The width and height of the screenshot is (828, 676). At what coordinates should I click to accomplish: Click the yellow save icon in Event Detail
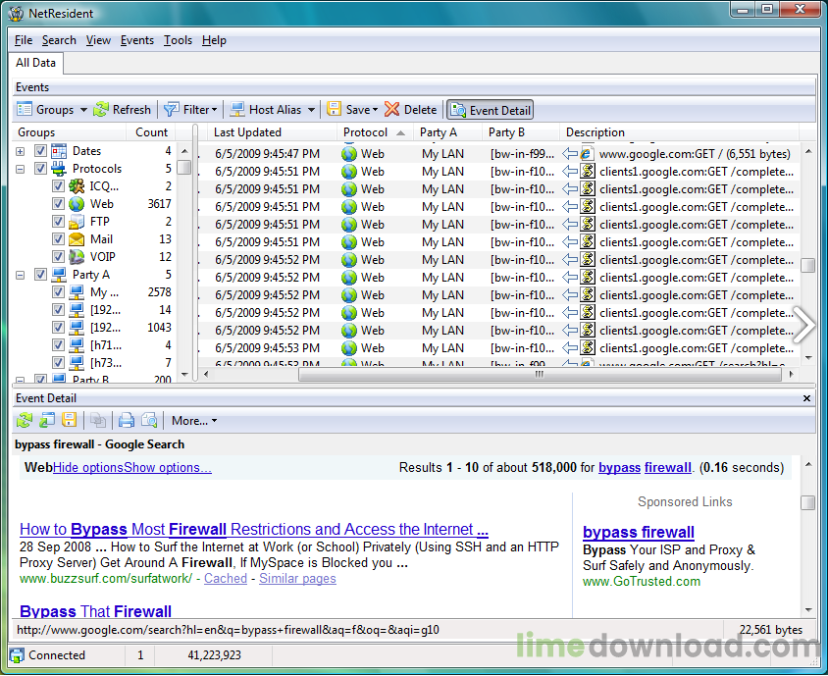(x=70, y=421)
